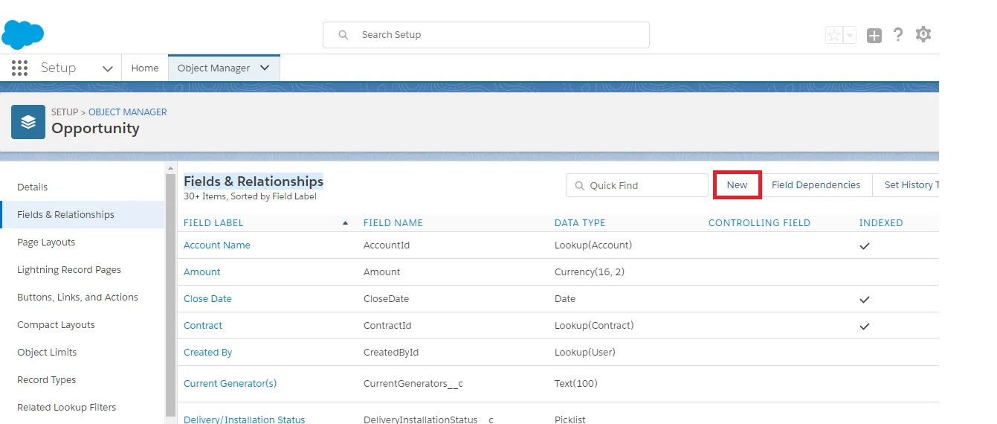
Task: Open the Close Date field
Action: pos(207,298)
